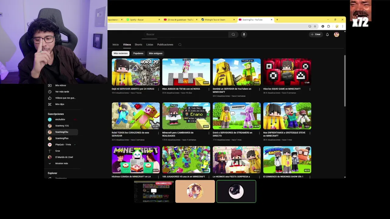The width and height of the screenshot is (390, 219).
Task: Open Grox subscription avatar
Action: (50, 151)
